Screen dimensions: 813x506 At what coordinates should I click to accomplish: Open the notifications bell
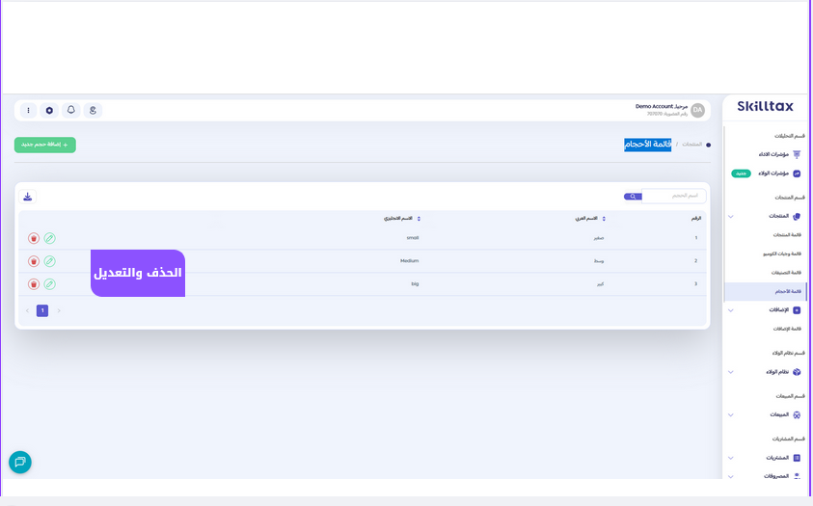click(x=70, y=111)
